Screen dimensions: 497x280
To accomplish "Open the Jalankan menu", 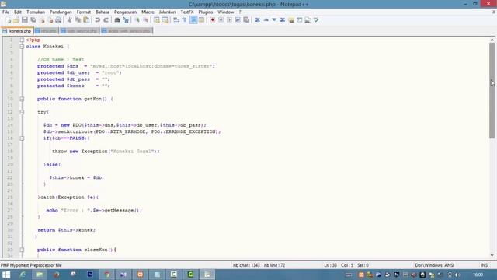I will (167, 12).
